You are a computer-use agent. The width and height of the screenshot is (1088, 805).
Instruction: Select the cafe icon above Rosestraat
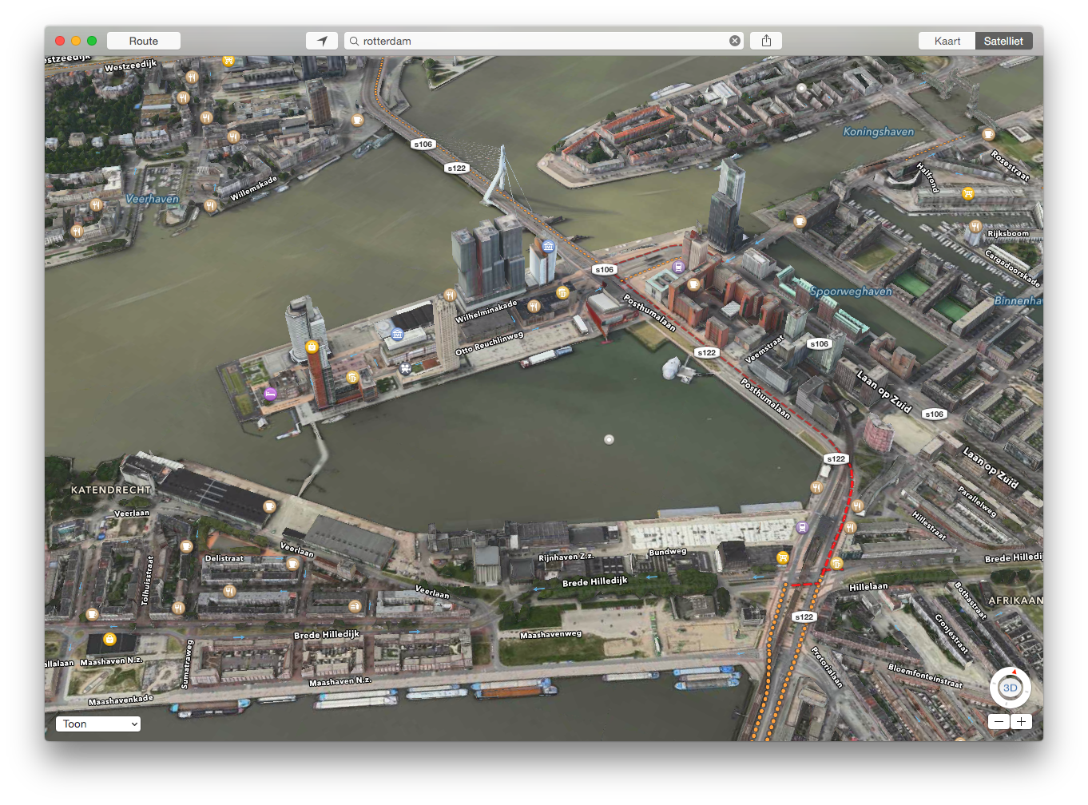click(x=988, y=134)
